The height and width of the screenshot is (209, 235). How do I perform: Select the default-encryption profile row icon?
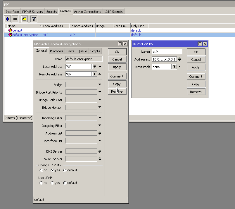(10, 35)
